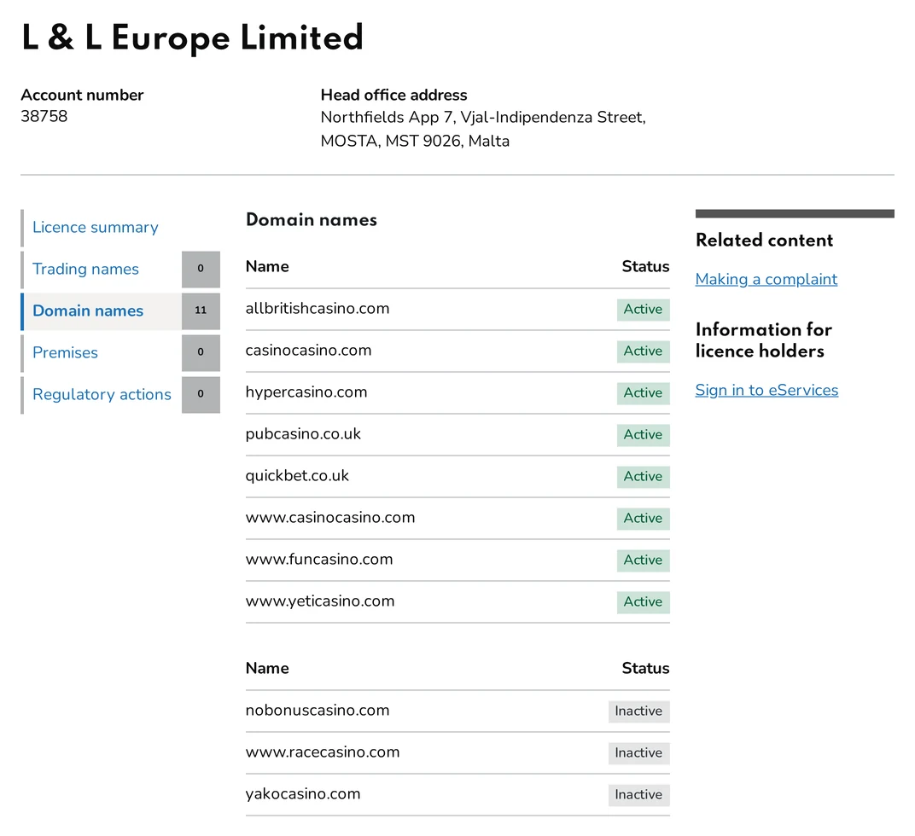915x836 pixels.
Task: Click the nobonuscasino.com domain name
Action: point(318,710)
